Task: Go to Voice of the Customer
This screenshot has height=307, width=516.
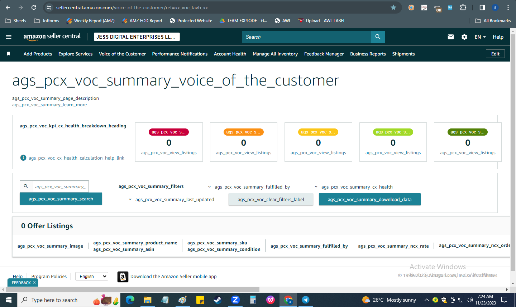Action: [x=122, y=54]
